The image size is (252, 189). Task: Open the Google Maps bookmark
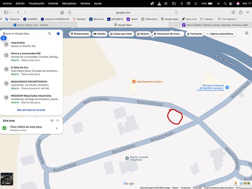[x=169, y=19]
